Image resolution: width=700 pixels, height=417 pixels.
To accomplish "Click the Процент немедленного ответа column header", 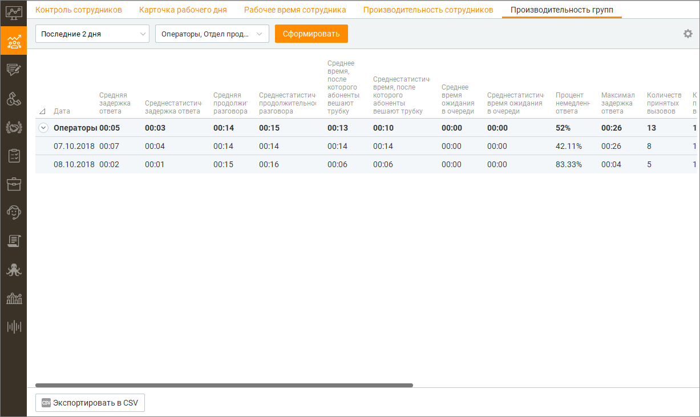I will 573,103.
